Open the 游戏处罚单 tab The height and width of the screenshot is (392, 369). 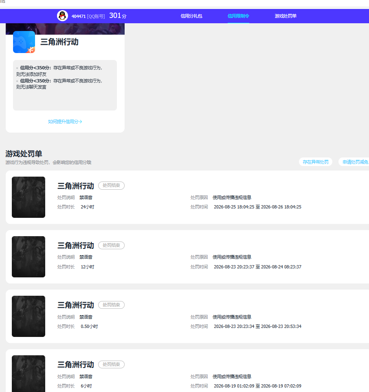click(x=286, y=16)
